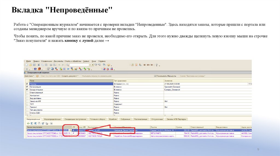Switch to the В работе tab

point(113,119)
